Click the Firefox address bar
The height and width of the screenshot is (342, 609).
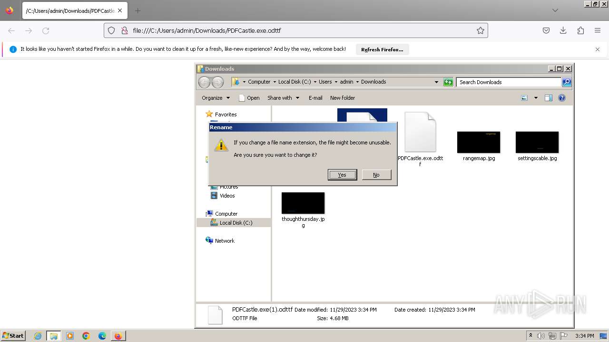(295, 30)
